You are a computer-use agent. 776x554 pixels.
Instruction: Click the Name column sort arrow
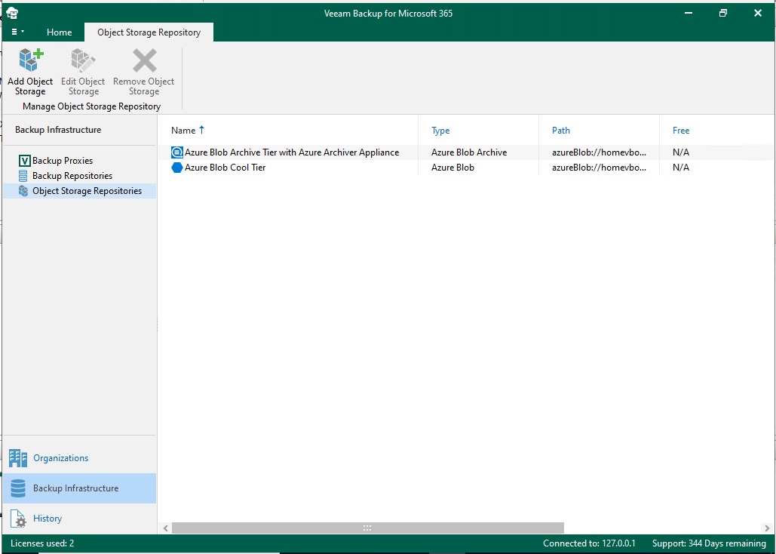point(201,130)
